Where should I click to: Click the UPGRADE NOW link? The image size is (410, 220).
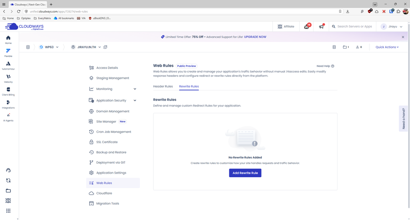(255, 37)
